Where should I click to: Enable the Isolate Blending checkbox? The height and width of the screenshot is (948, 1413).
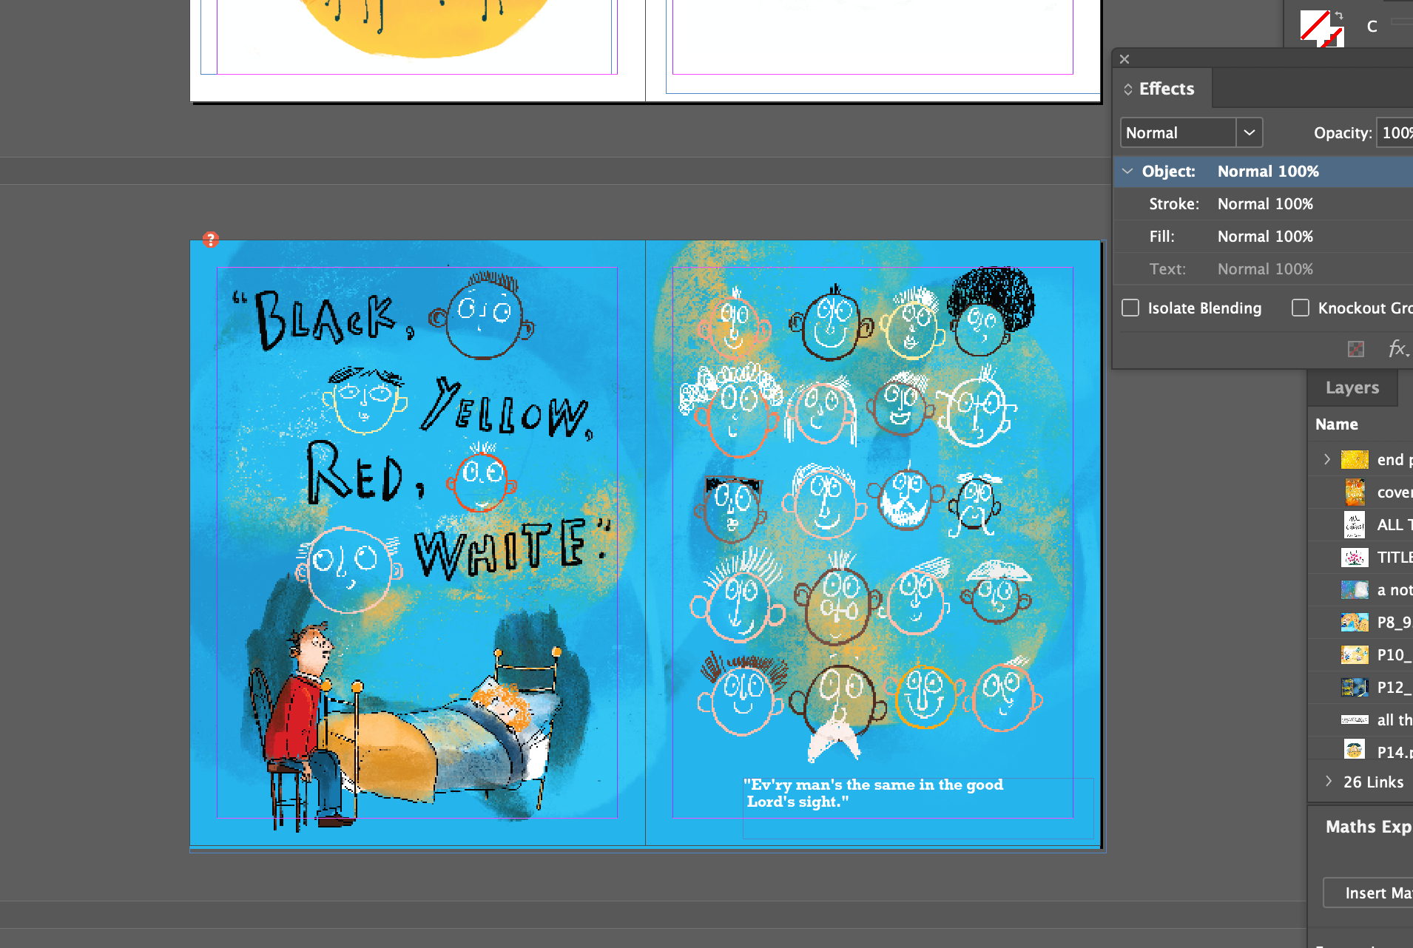click(1130, 308)
